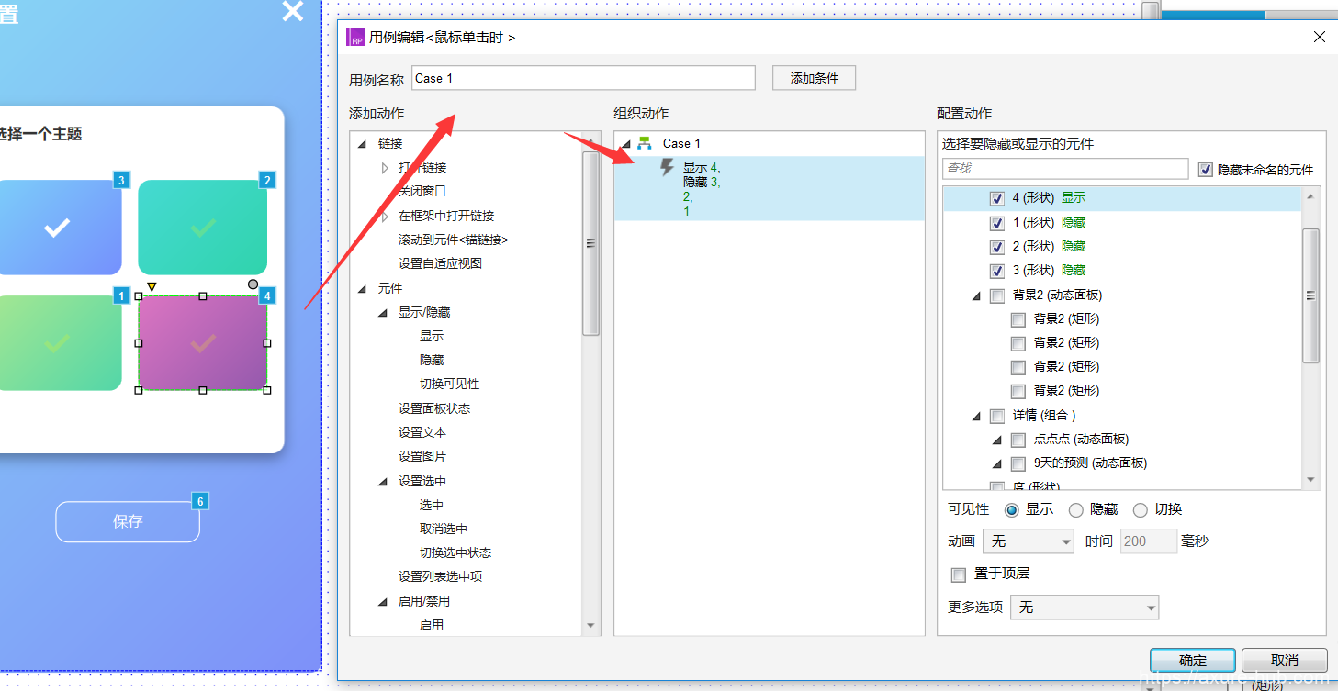Screen dimensions: 1338x691
Task: Select the Case 1 row
Action: [x=770, y=144]
